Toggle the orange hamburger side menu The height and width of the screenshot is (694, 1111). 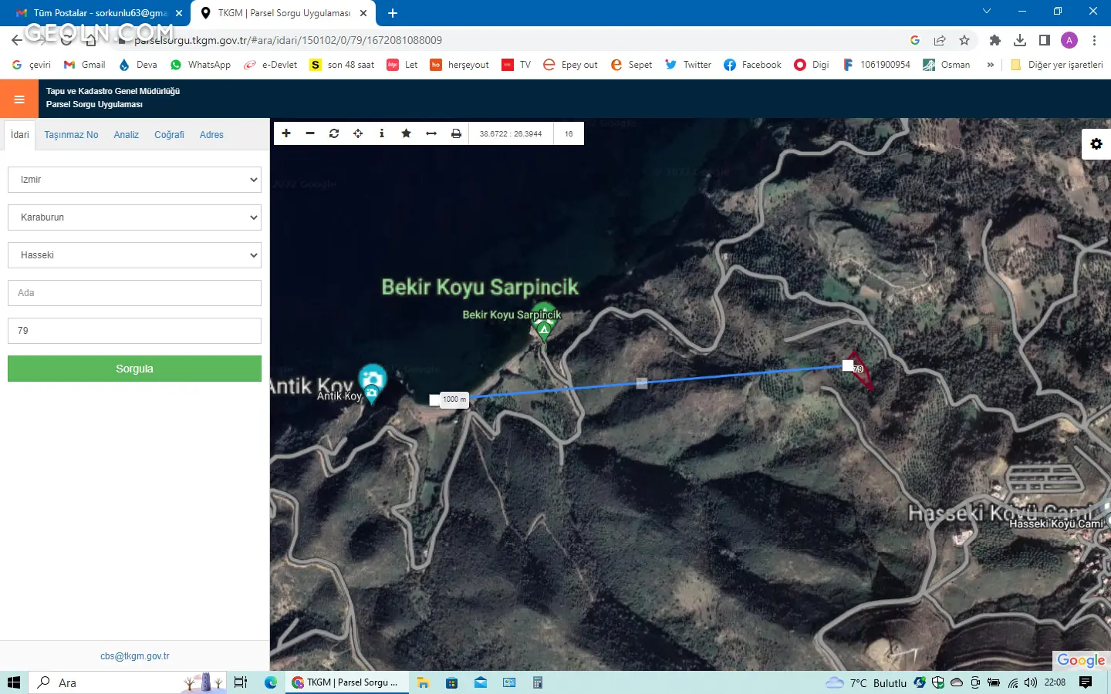(19, 99)
